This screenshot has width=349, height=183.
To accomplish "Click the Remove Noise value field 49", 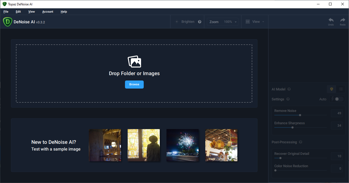I will [337, 113].
